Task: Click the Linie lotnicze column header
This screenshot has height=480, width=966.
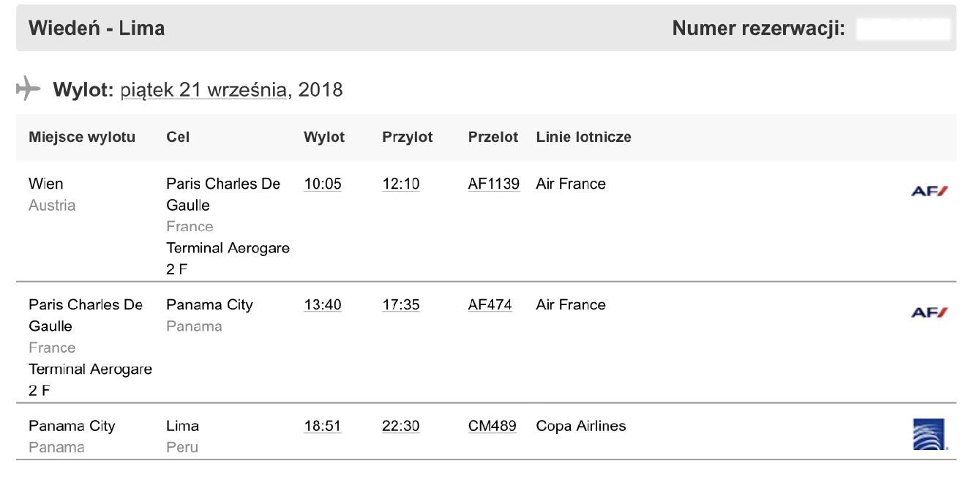Action: (583, 137)
